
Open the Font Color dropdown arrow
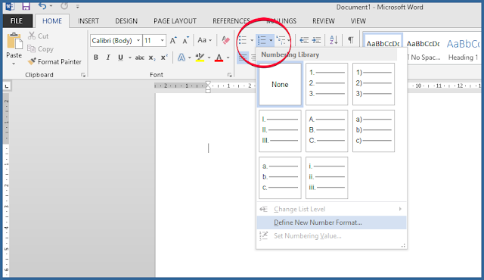pyautogui.click(x=228, y=58)
